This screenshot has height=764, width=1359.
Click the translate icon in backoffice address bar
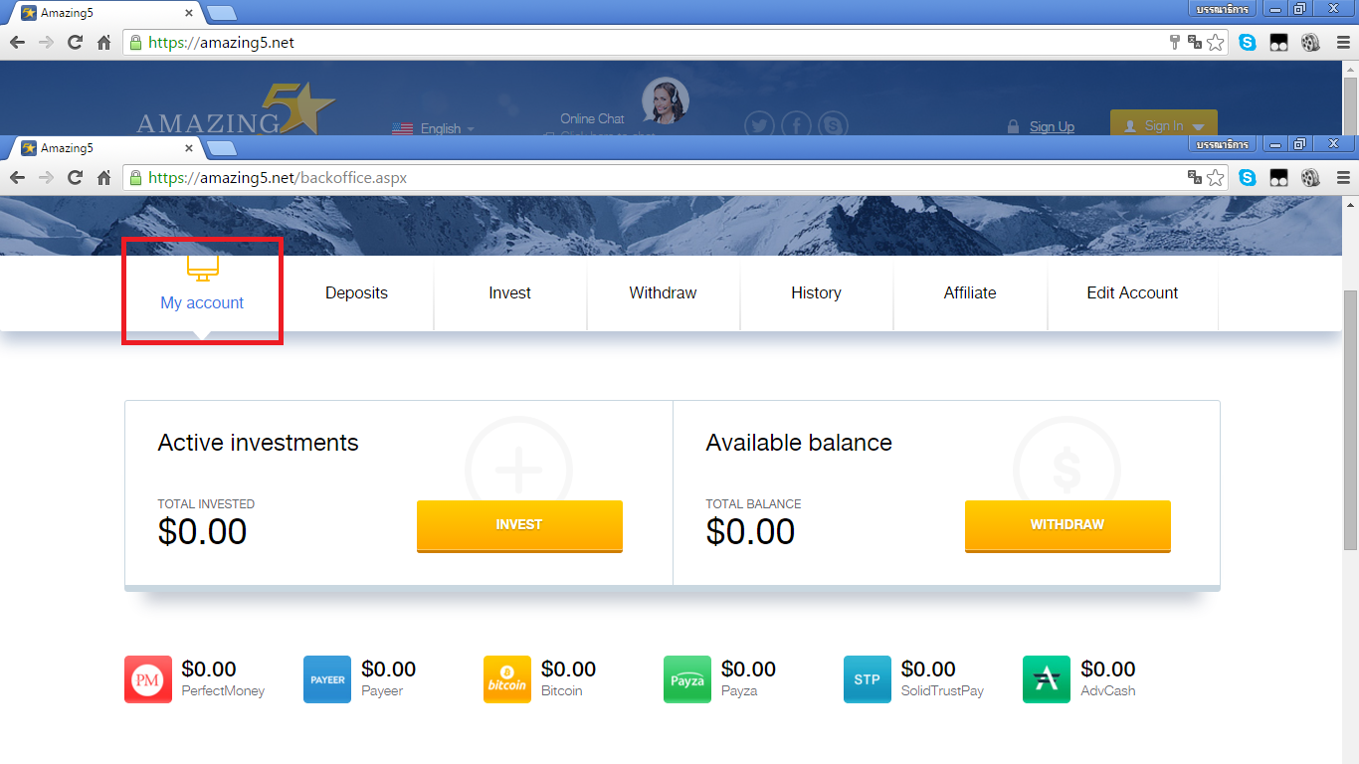pyautogui.click(x=1195, y=178)
